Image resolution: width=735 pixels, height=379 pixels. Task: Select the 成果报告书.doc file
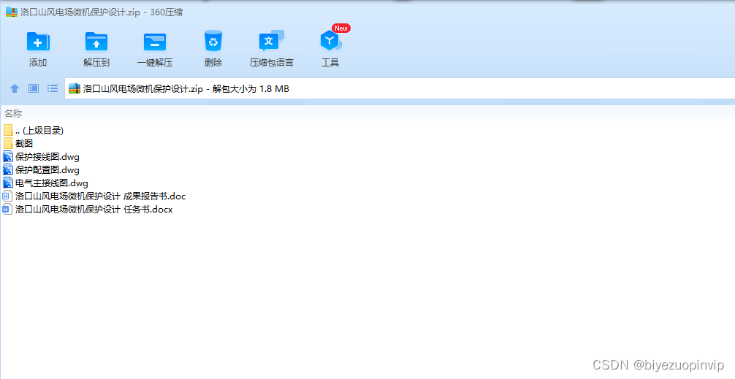coord(94,196)
